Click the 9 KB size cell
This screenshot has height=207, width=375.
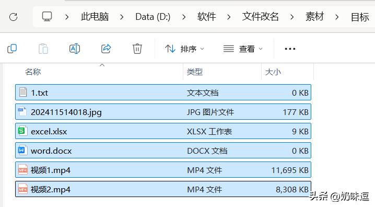(300, 131)
